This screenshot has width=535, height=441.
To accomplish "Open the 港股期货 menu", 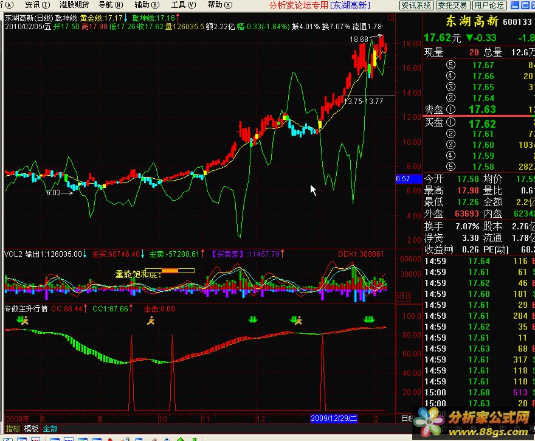I will click(x=74, y=5).
